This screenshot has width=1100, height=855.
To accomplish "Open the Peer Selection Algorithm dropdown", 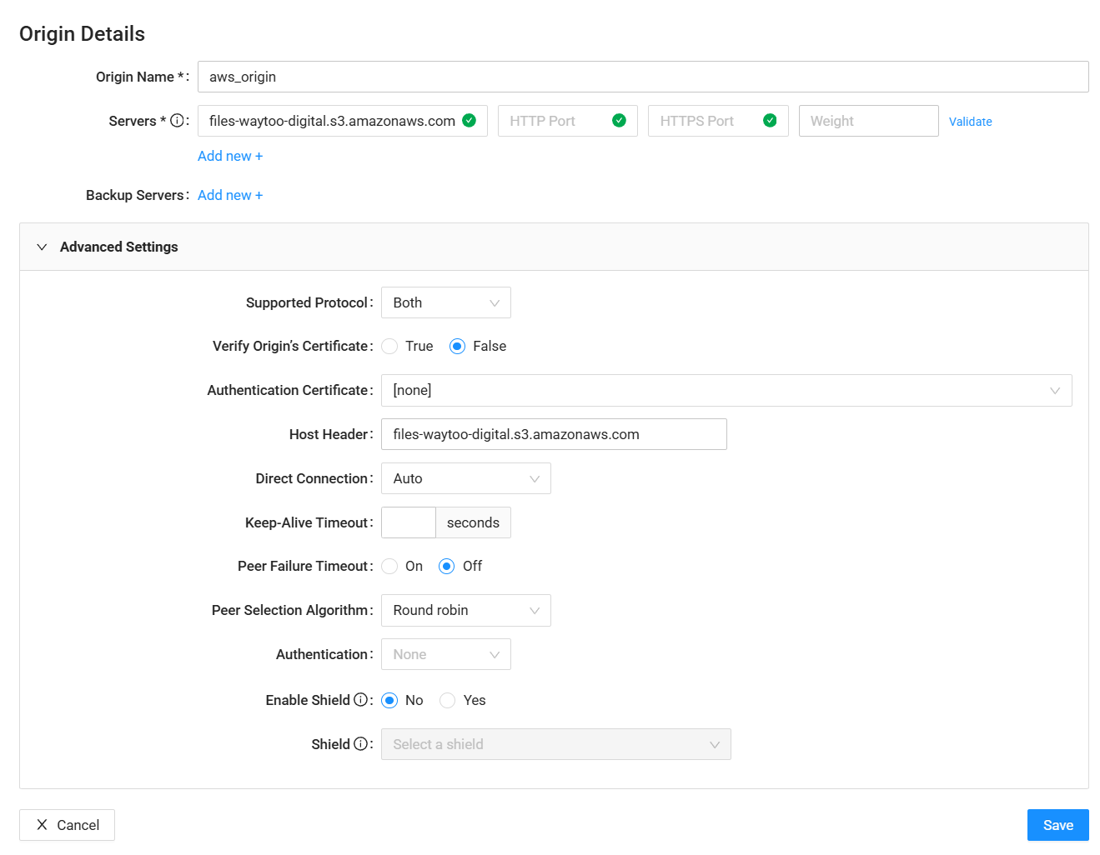I will (465, 610).
